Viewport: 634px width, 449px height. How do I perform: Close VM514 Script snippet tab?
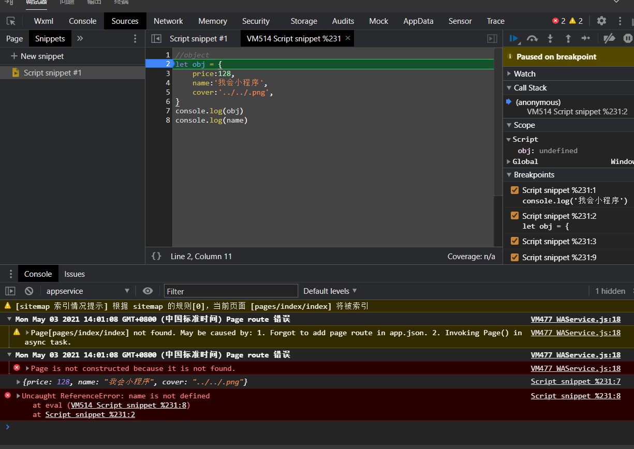(348, 38)
